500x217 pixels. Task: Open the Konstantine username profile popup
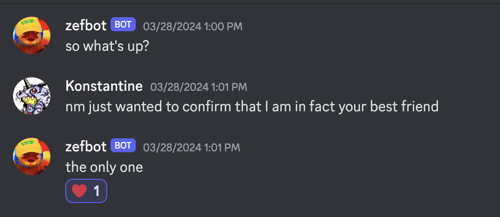click(x=104, y=86)
